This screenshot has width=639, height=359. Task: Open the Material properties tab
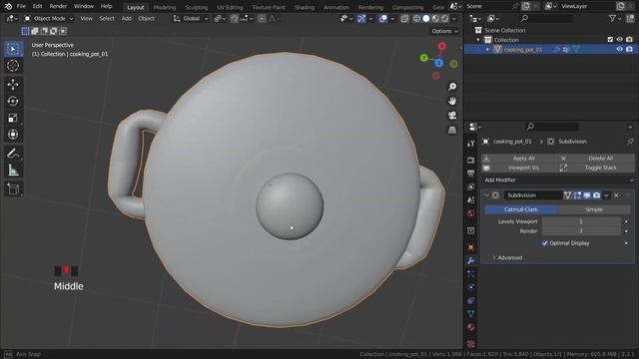(x=471, y=327)
